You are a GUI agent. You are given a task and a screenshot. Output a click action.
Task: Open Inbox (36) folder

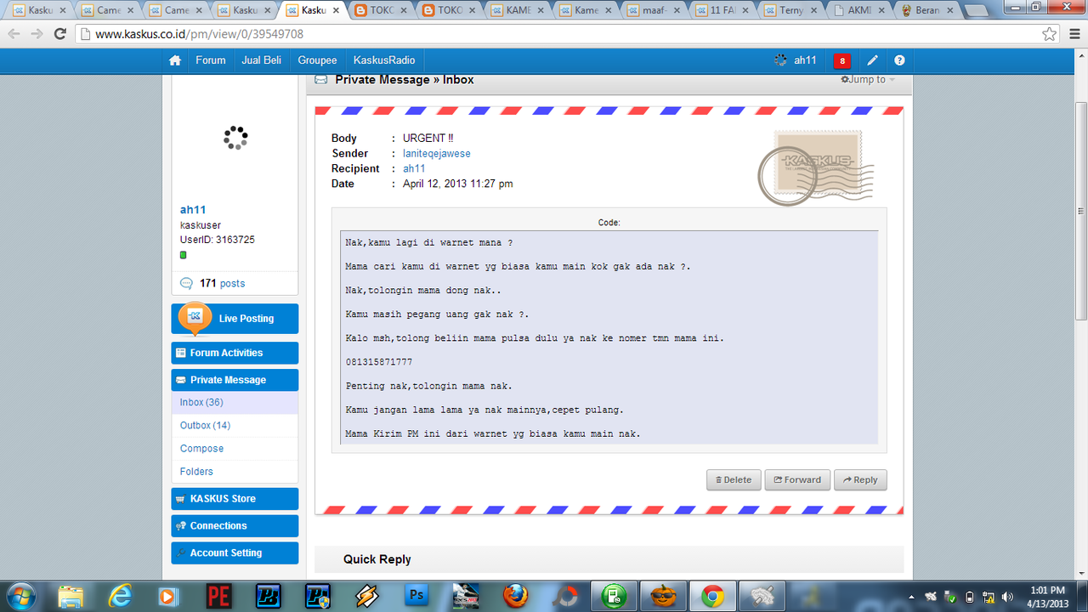click(x=201, y=402)
